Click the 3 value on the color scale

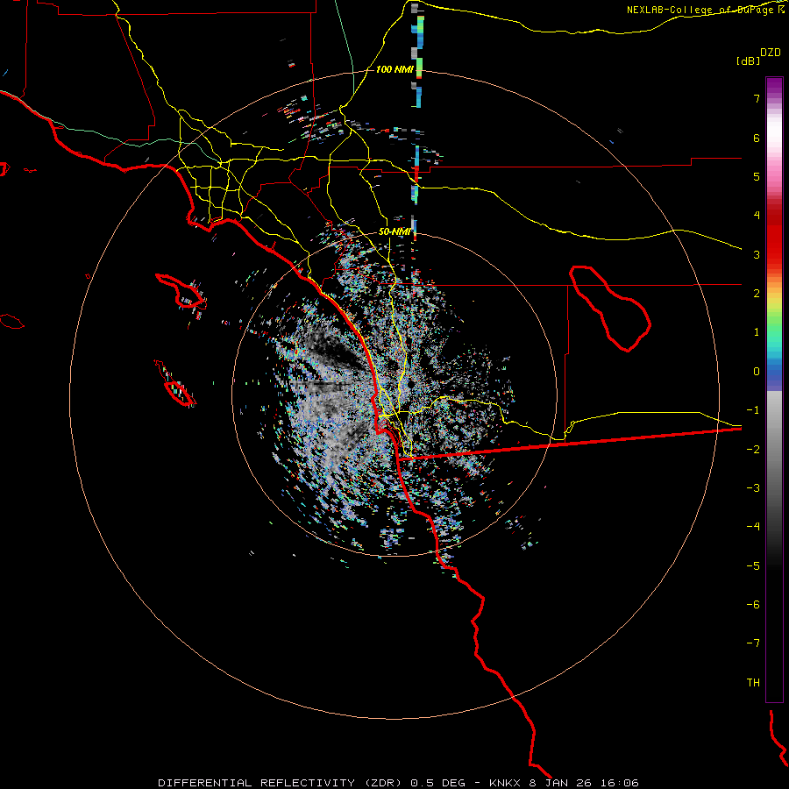757,254
